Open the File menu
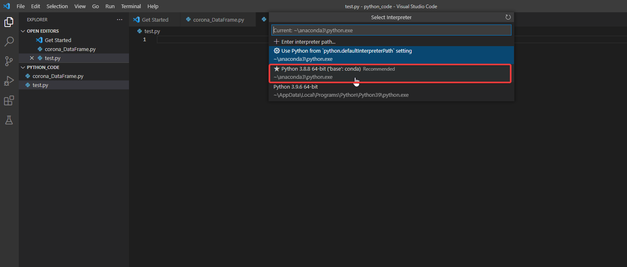627x267 pixels. 21,6
